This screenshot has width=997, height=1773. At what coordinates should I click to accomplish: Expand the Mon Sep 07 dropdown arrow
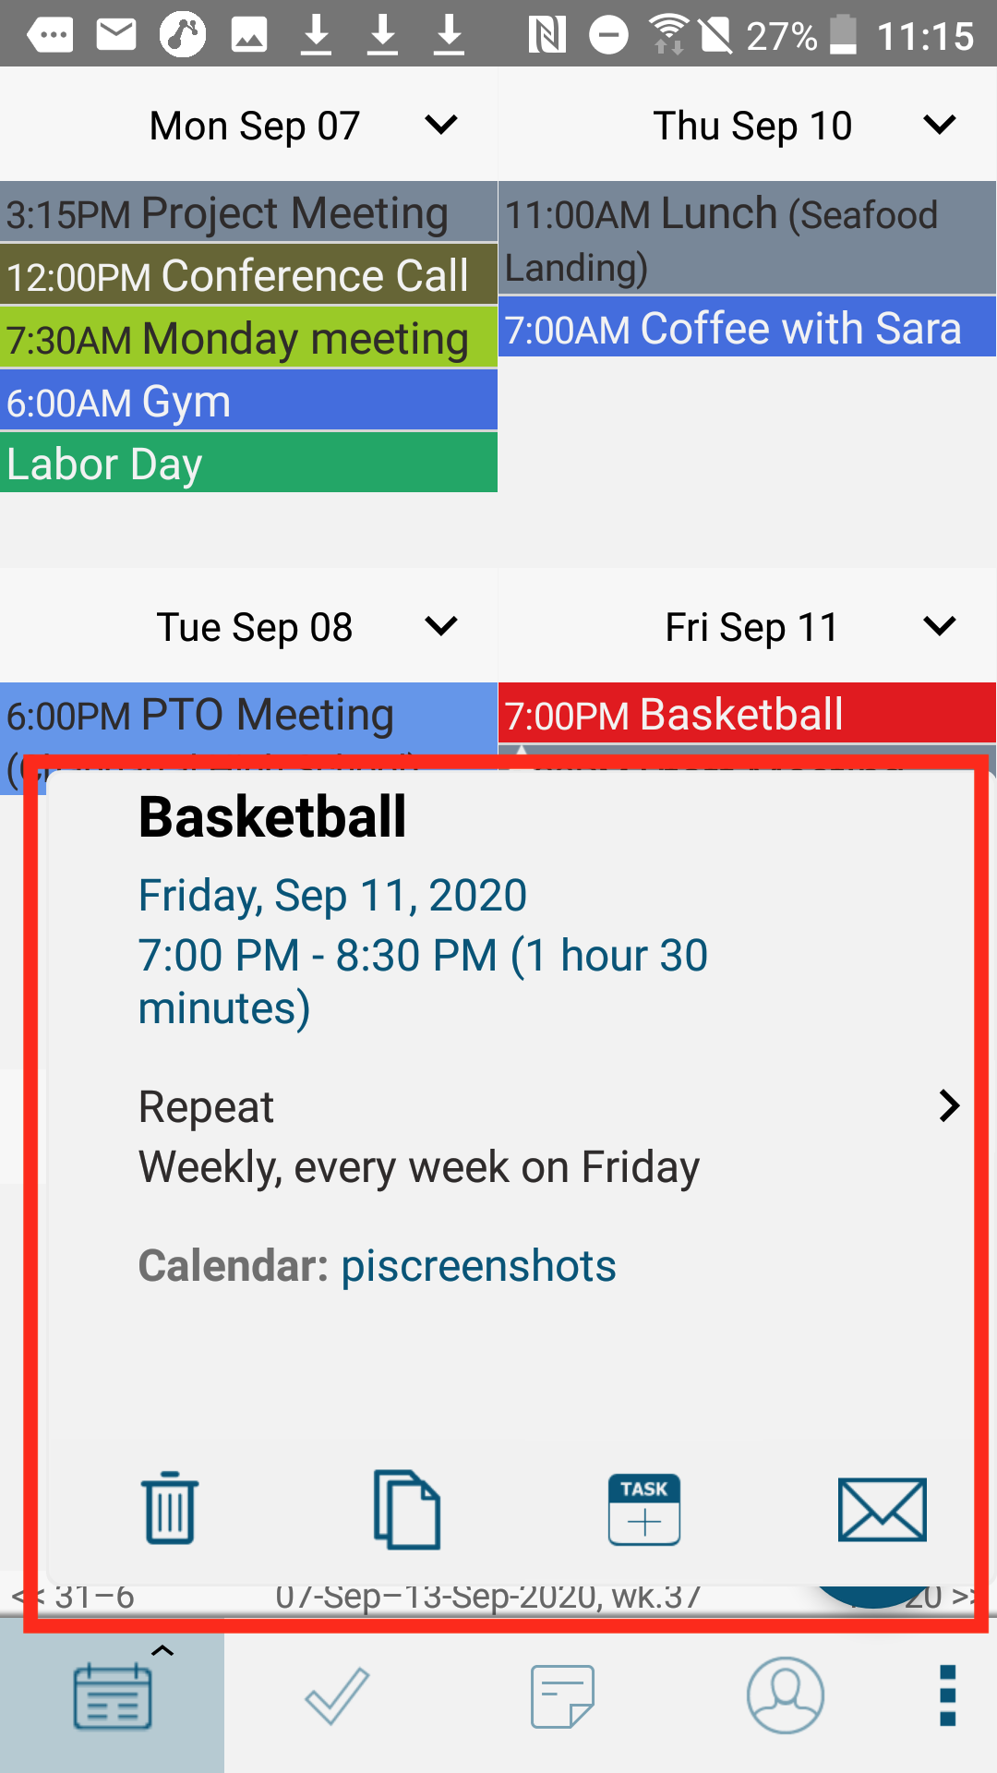(x=441, y=125)
